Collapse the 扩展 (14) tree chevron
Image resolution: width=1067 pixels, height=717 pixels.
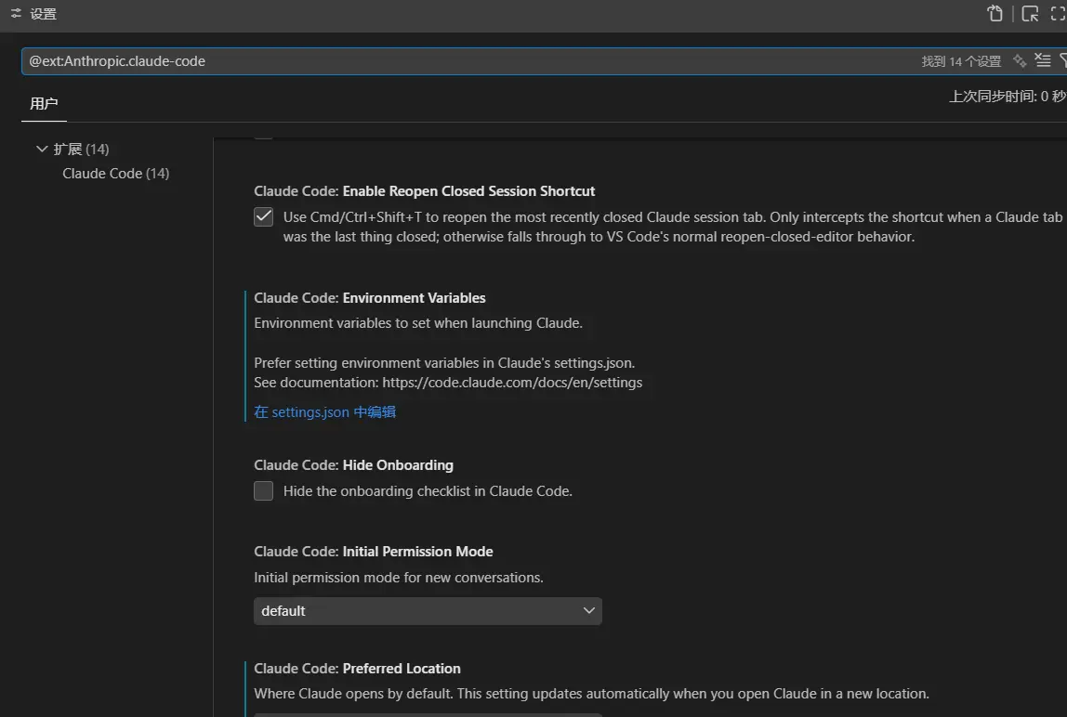pos(42,149)
